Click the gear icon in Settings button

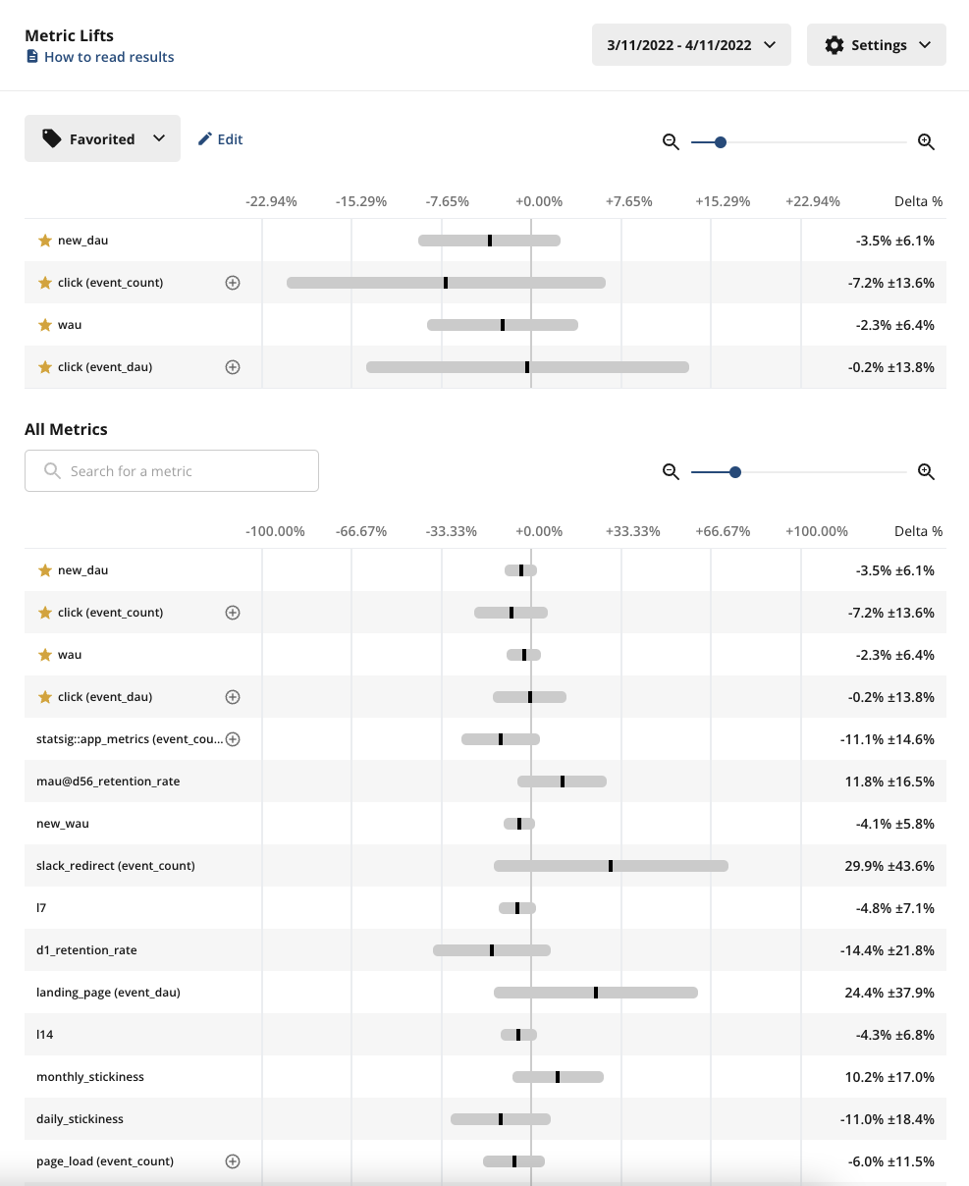point(834,45)
